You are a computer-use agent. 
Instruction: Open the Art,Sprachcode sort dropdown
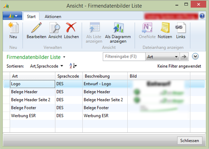pyautogui.click(x=62, y=66)
